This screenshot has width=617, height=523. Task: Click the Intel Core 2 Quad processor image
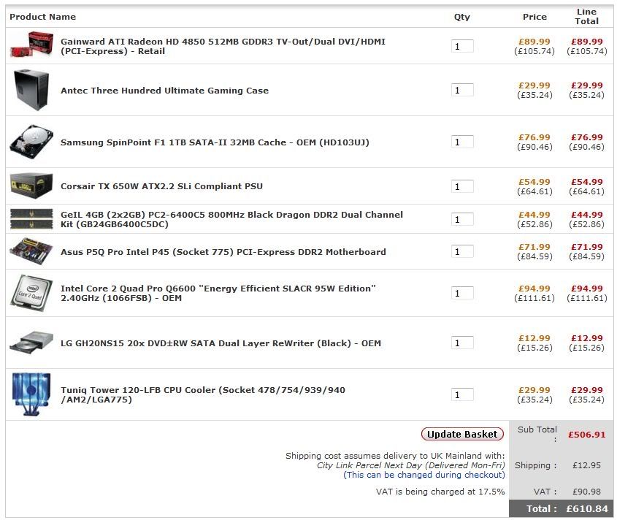pyautogui.click(x=31, y=293)
